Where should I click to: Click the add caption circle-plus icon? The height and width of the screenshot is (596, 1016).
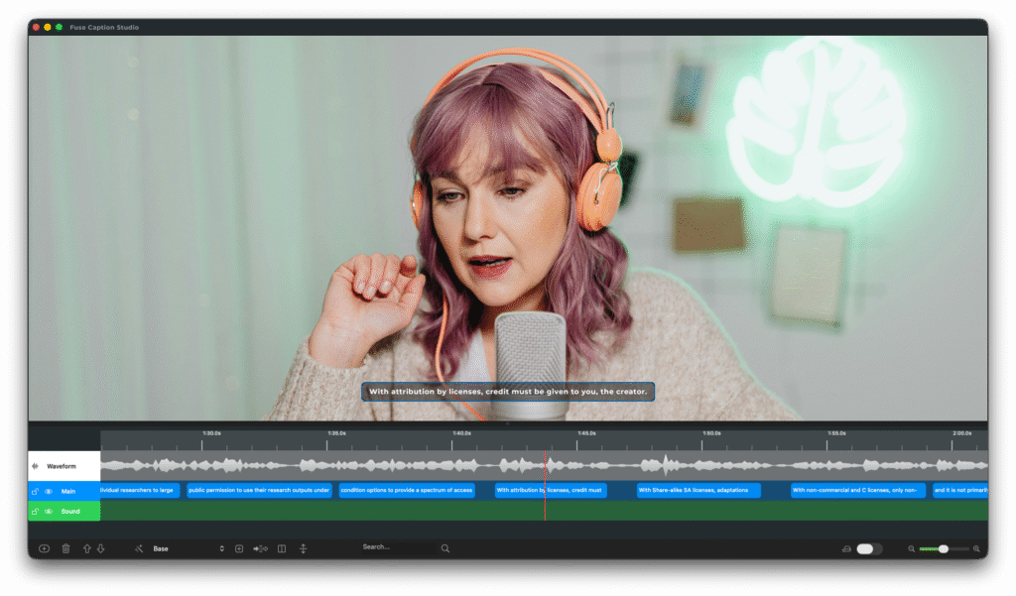coord(45,548)
